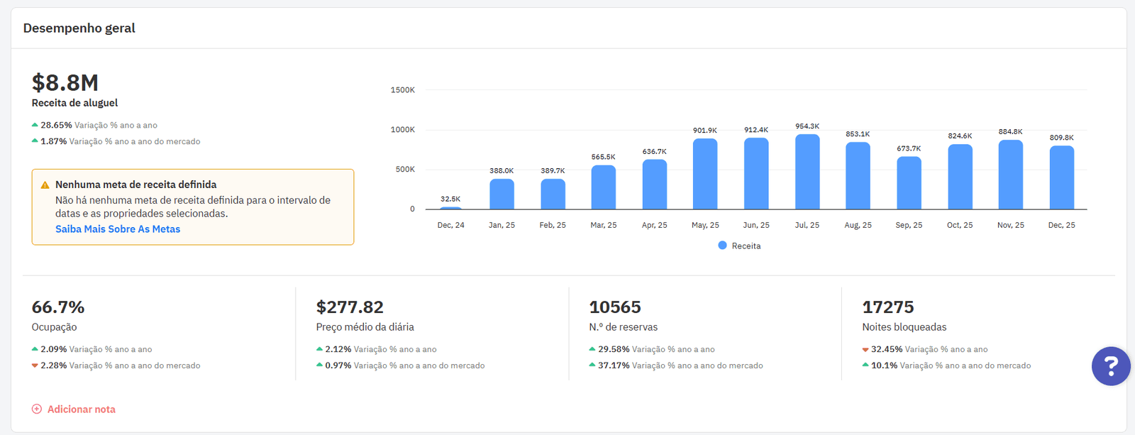The height and width of the screenshot is (435, 1135).
Task: Click the Noites bloqueadas label
Action: tap(904, 328)
